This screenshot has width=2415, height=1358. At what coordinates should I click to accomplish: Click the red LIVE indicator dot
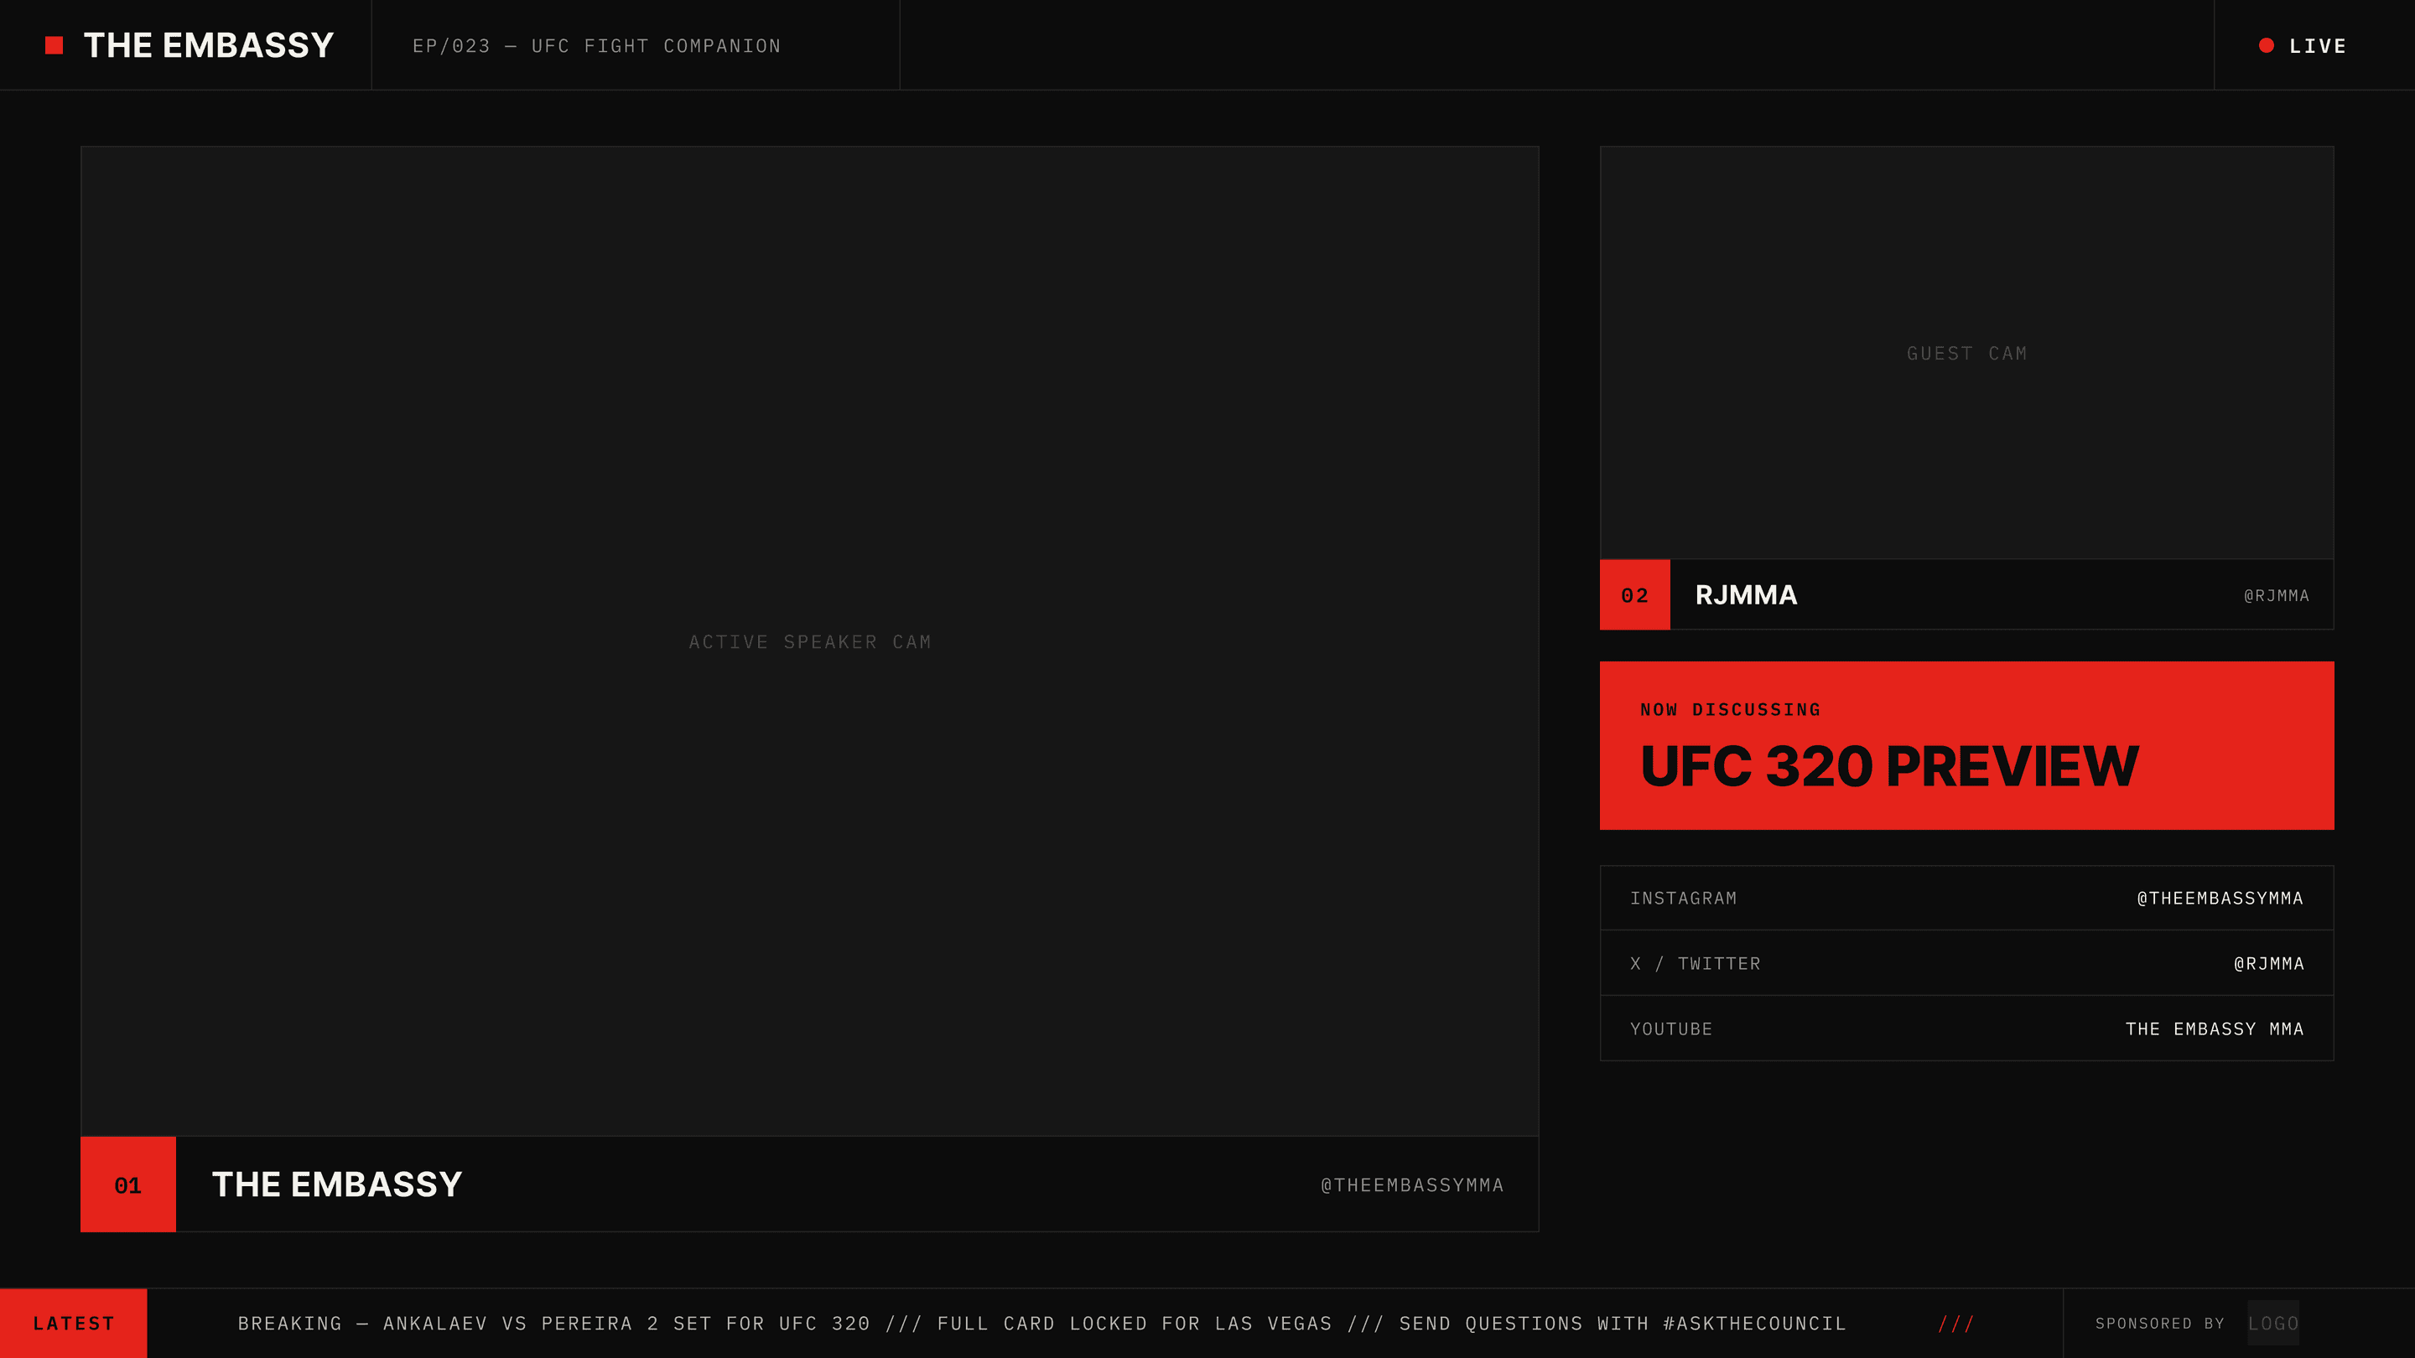(2266, 45)
